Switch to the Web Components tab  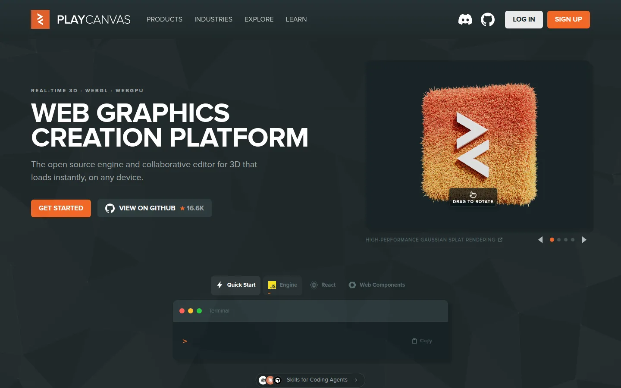click(377, 285)
